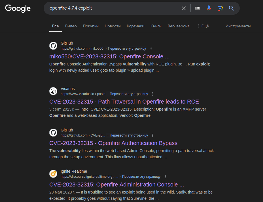Click snippet date 3 сент. 2023 г.
The height and width of the screenshot is (202, 263).
coord(62,109)
